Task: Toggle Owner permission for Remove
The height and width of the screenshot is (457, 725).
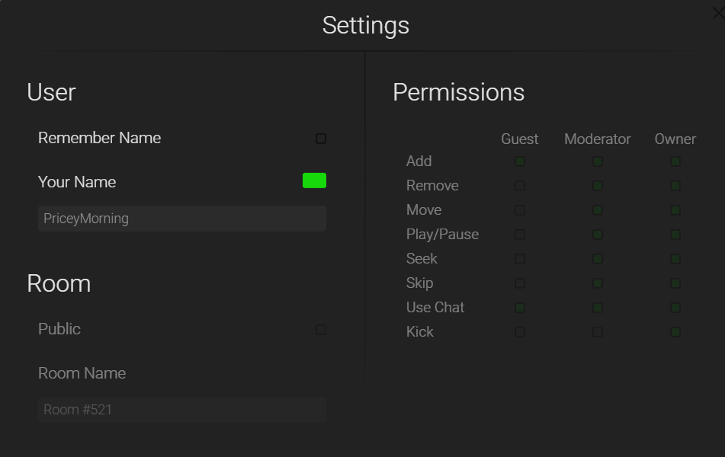Action: coord(675,186)
